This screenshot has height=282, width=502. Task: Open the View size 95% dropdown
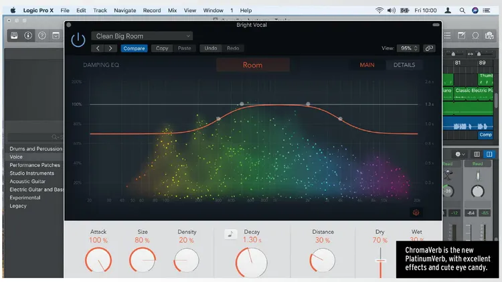point(408,48)
